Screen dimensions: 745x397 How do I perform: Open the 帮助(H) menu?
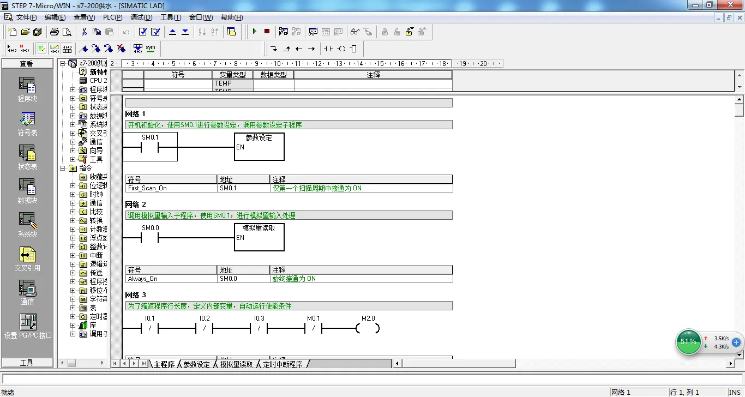(x=232, y=17)
